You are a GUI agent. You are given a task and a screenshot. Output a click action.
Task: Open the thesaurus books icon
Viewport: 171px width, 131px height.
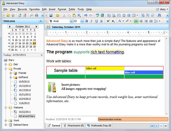click(x=102, y=15)
